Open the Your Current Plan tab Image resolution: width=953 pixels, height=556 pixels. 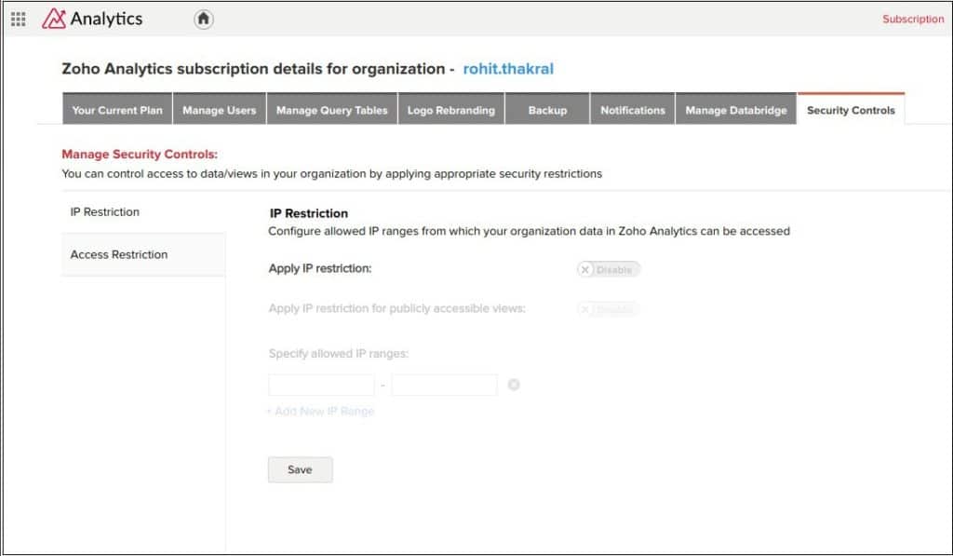click(x=117, y=109)
